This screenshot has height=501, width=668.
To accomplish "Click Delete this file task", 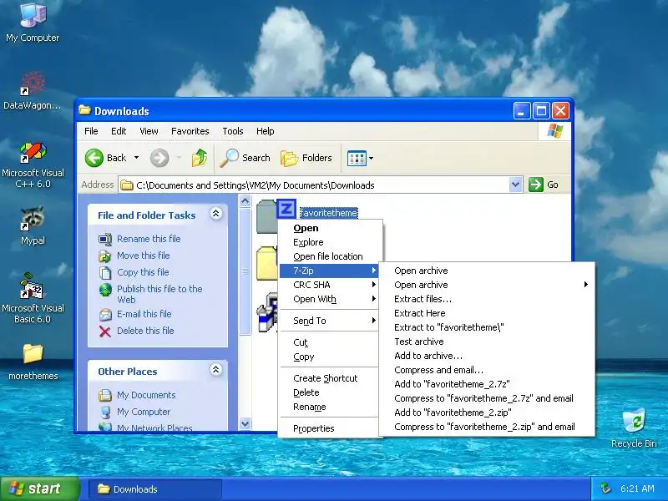I will pos(145,331).
